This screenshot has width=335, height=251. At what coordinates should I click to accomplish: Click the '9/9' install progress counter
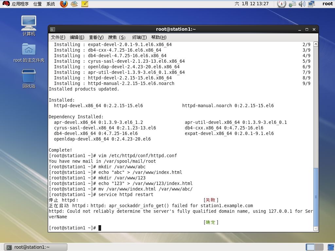(307, 83)
